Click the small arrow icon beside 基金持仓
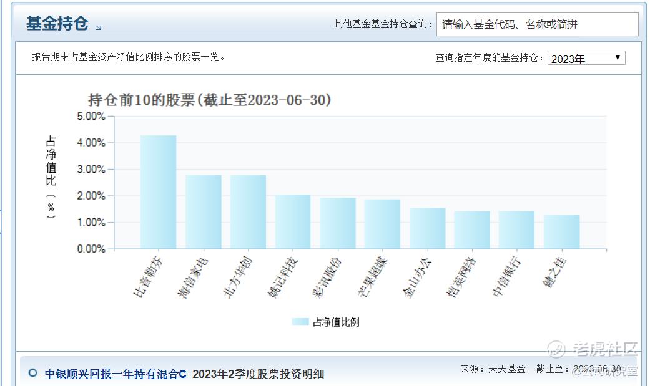Viewport: 650px width, 386px height. point(99,27)
